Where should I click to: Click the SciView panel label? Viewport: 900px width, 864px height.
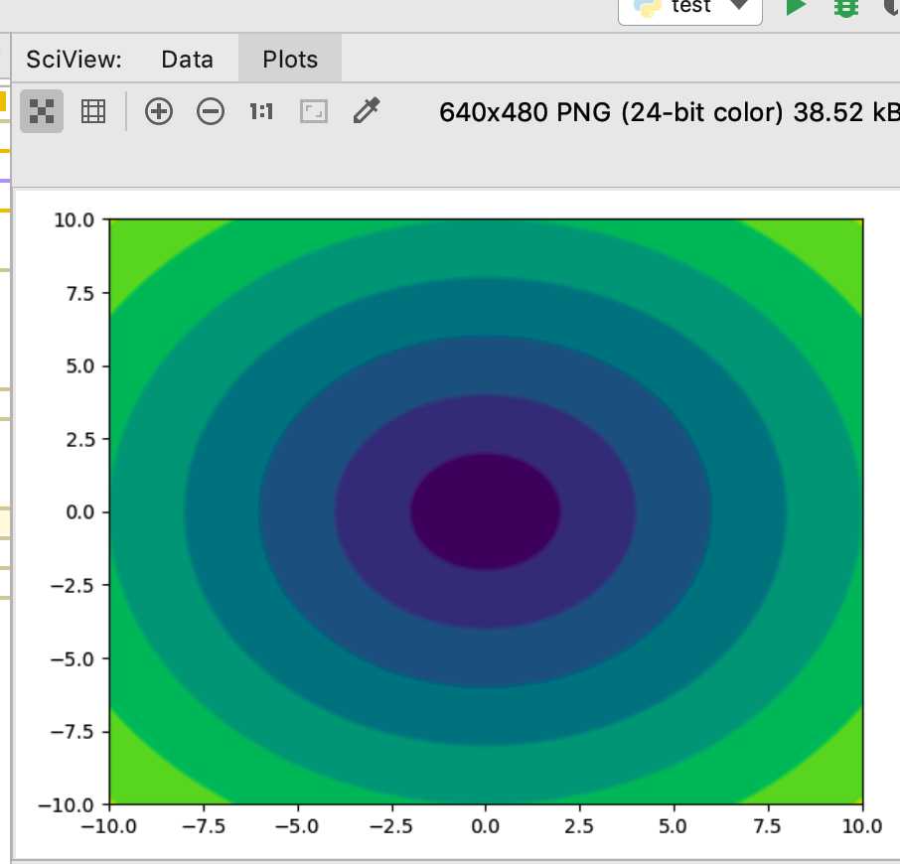(75, 60)
